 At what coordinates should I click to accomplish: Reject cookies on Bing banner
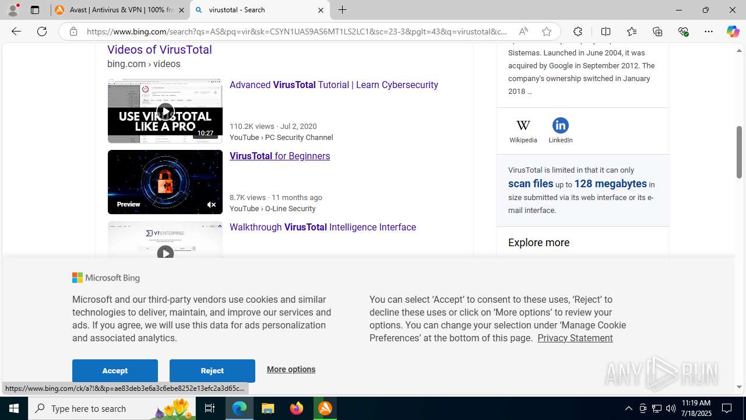212,370
